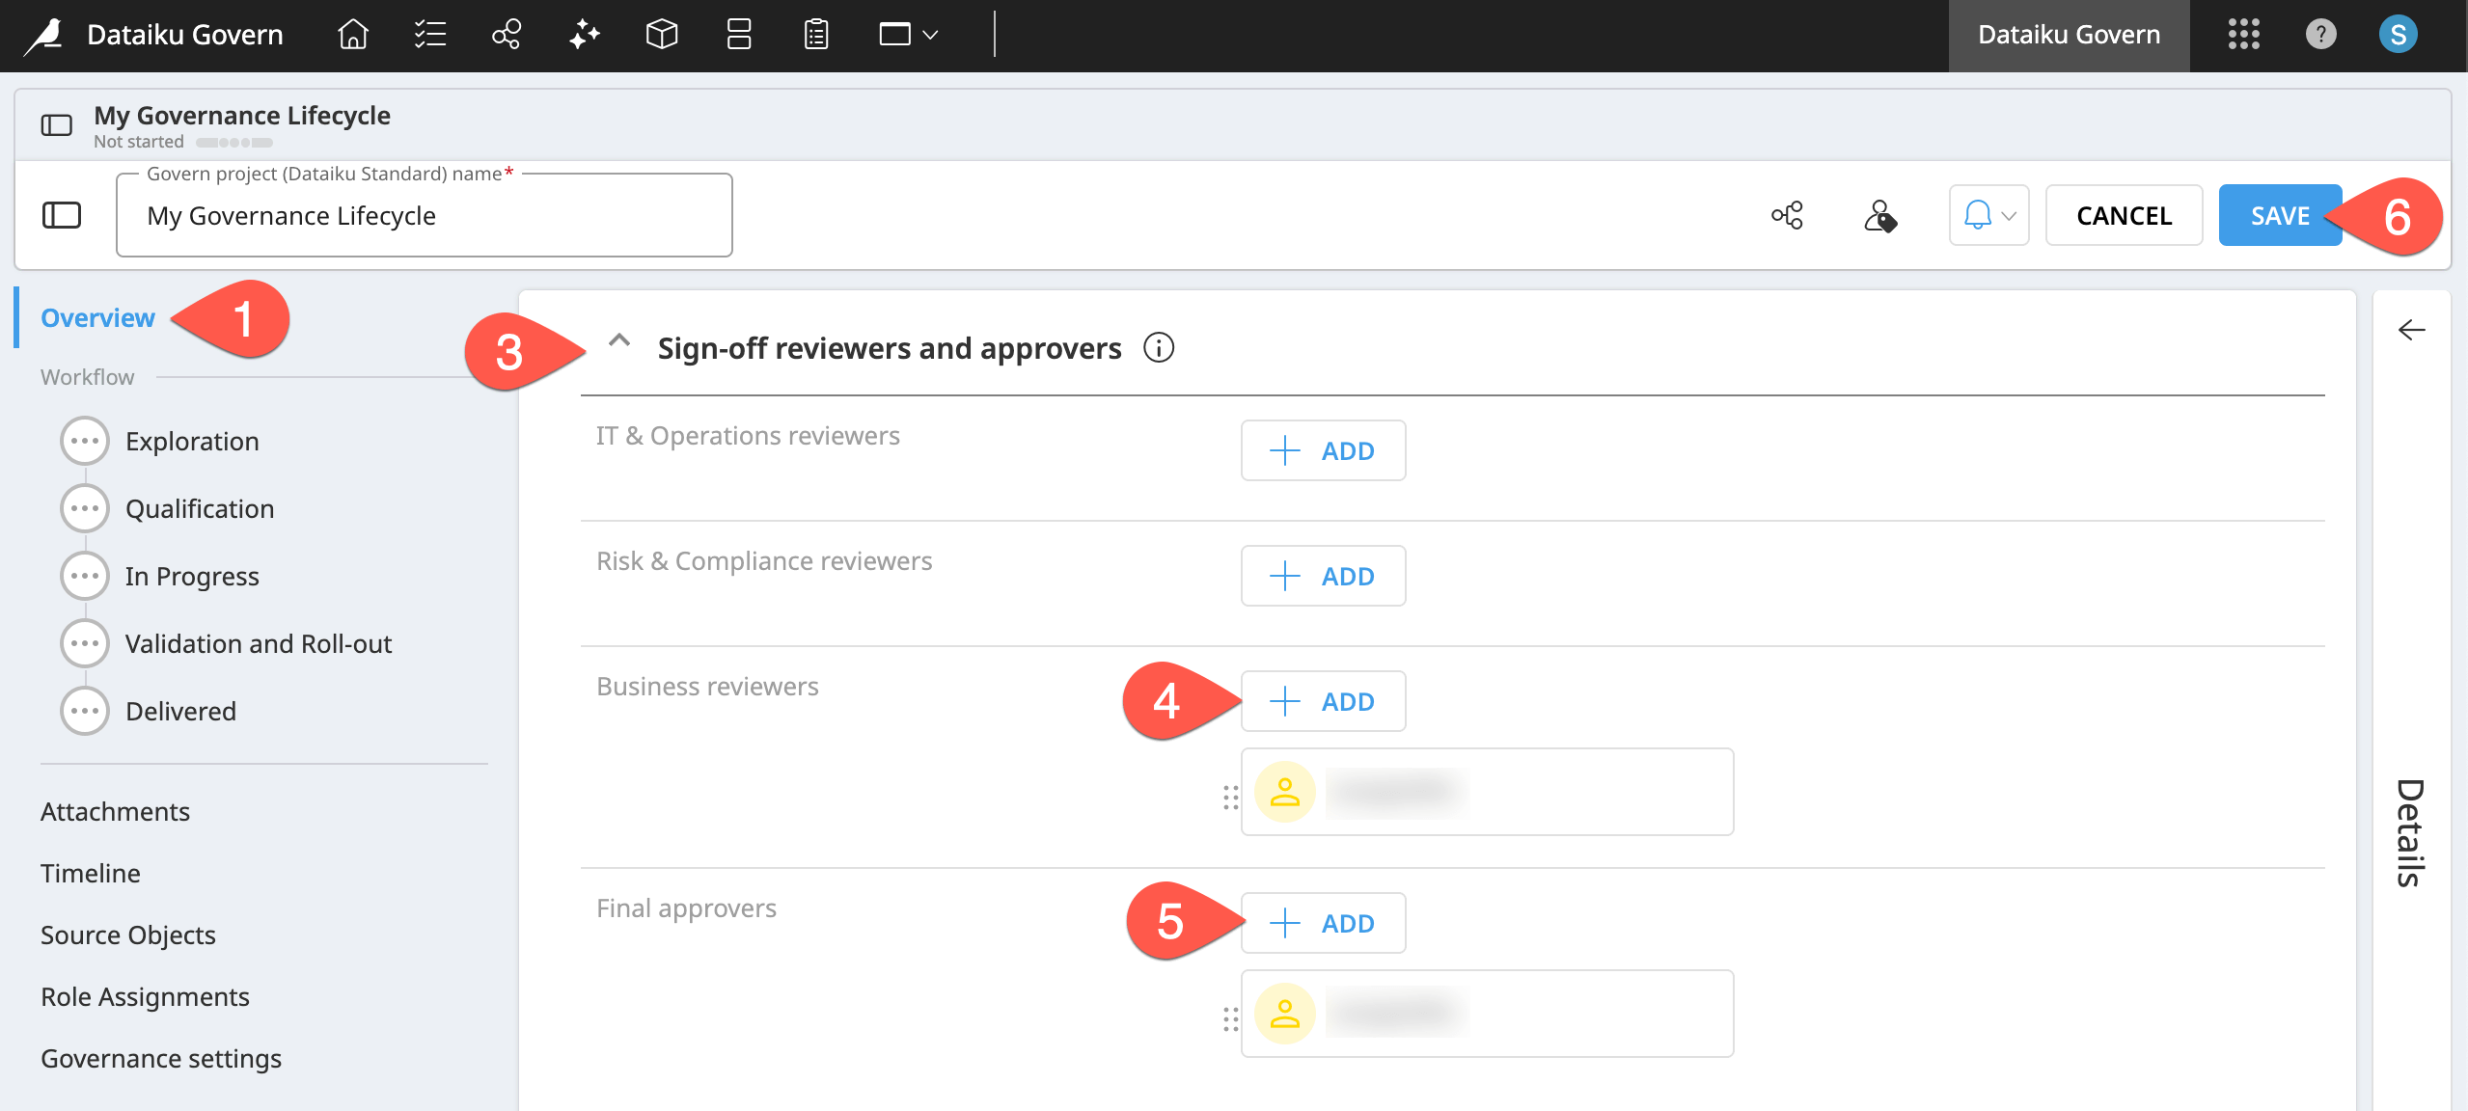Click the Not started progress indicator
2468x1111 pixels.
[234, 143]
